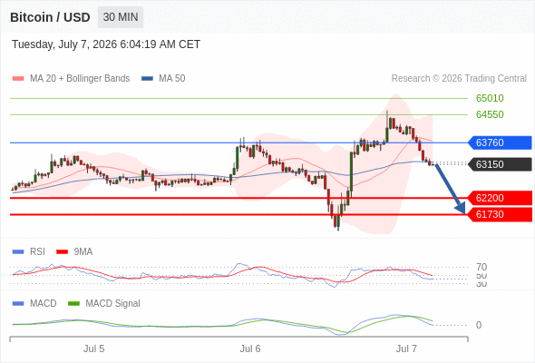The height and width of the screenshot is (363, 535).
Task: Click the MACD legend label
Action: (44, 303)
